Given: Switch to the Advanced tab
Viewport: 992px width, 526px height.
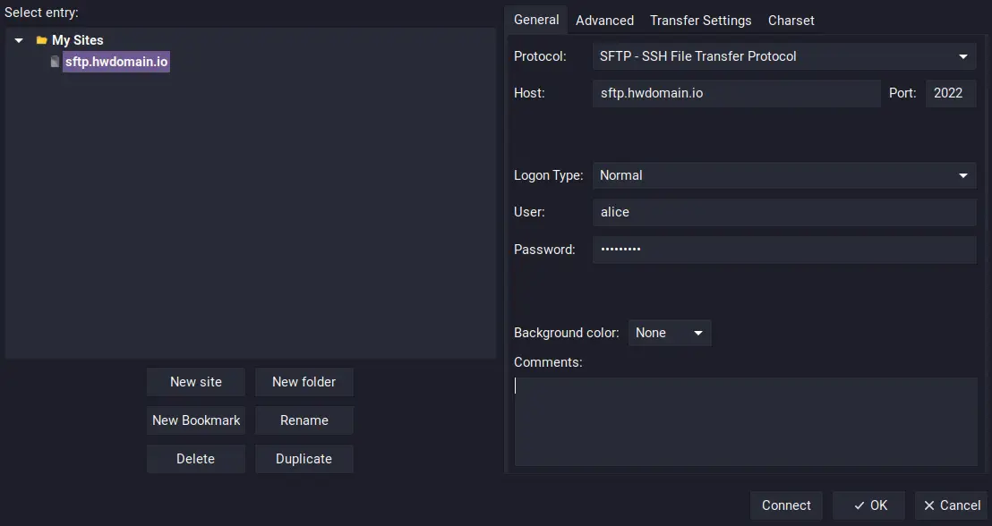Looking at the screenshot, I should [604, 21].
